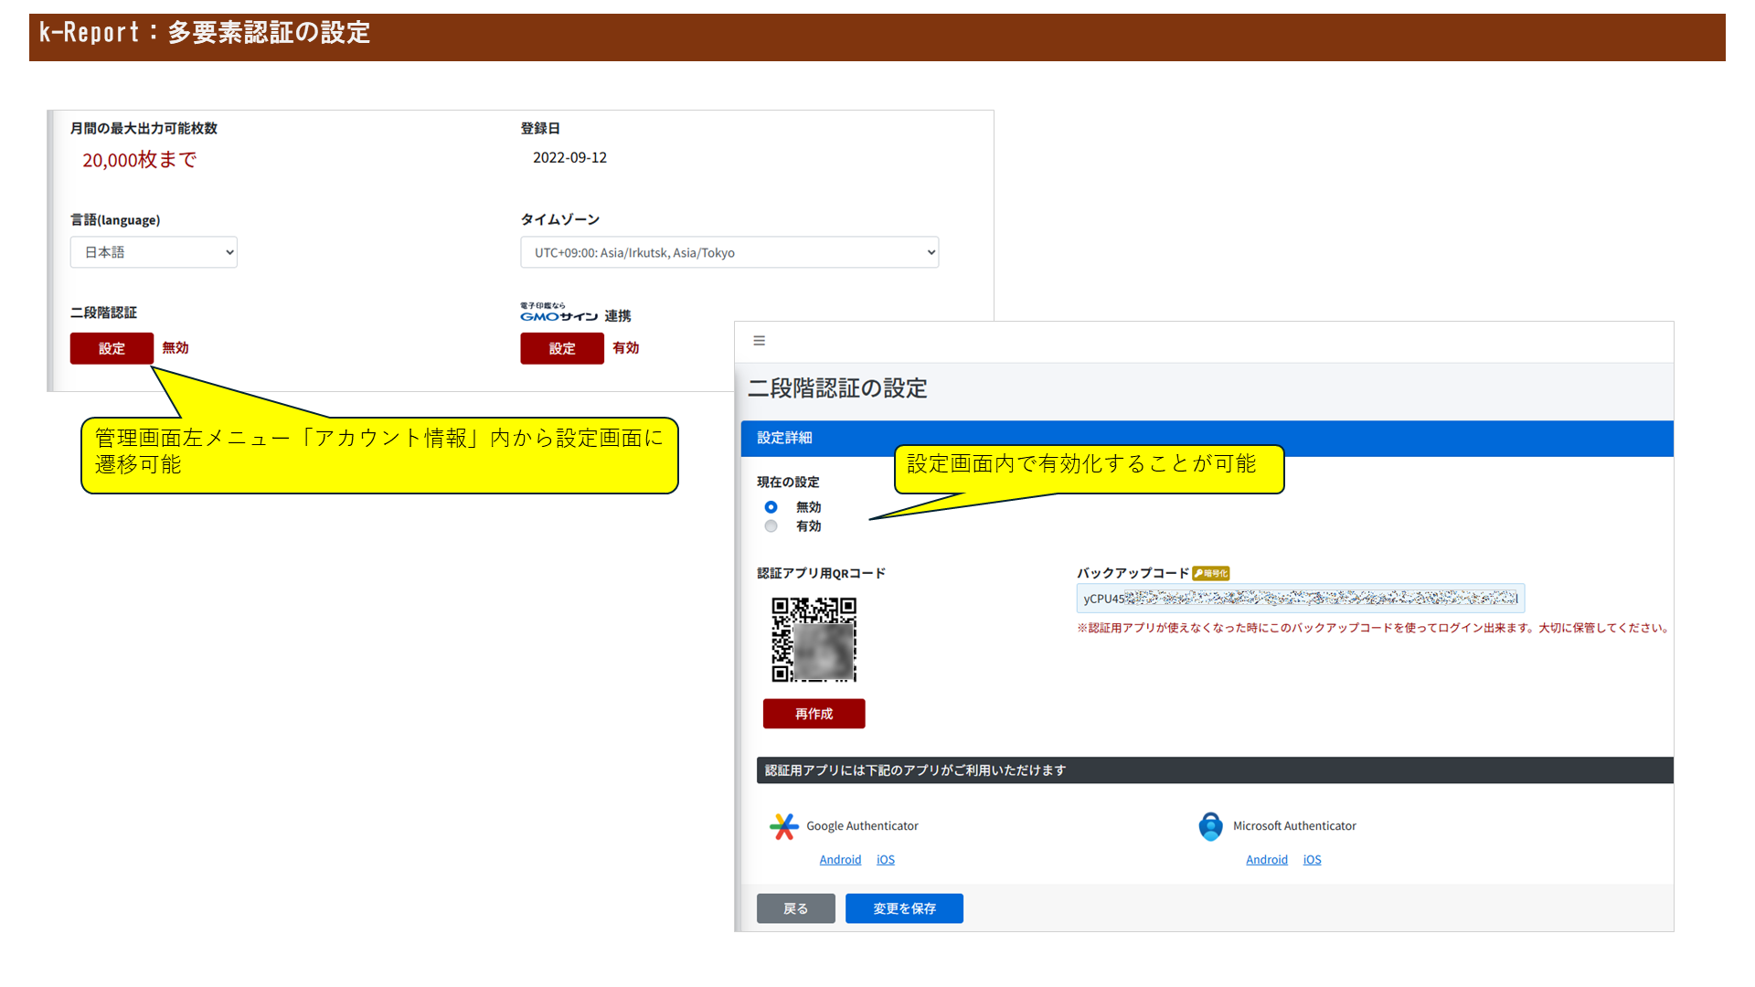Click the 設定 button under 二段階認証
1755x987 pixels.
pyautogui.click(x=112, y=348)
